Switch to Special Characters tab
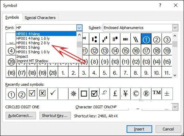This screenshot has height=136, width=184. click(x=40, y=18)
